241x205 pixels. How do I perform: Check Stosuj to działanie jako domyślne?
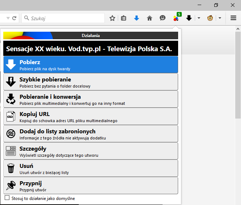pyautogui.click(x=7, y=198)
